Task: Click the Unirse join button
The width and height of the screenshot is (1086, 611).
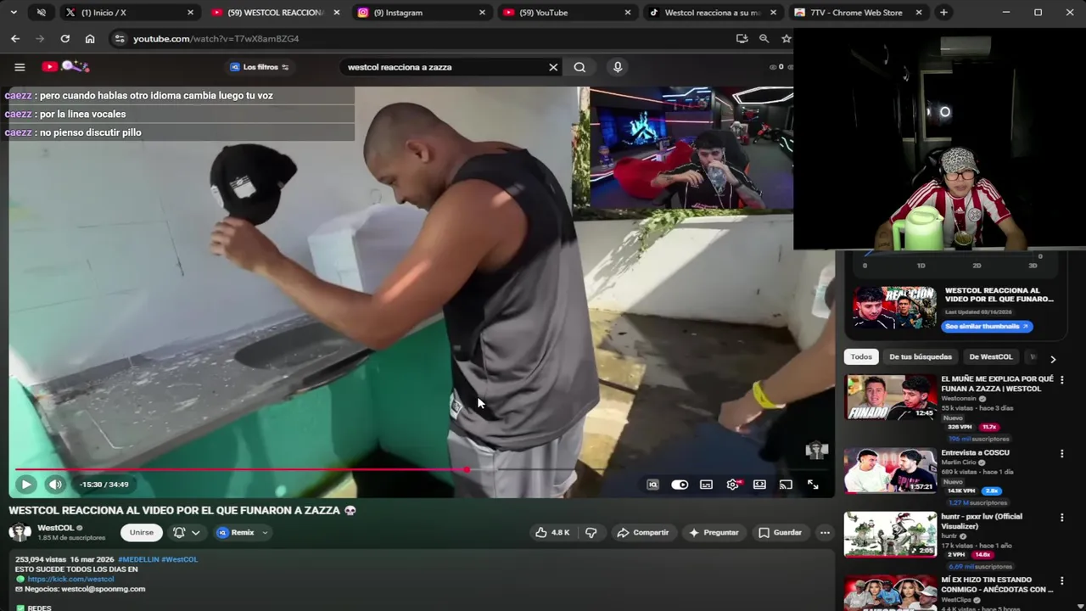Action: click(142, 533)
